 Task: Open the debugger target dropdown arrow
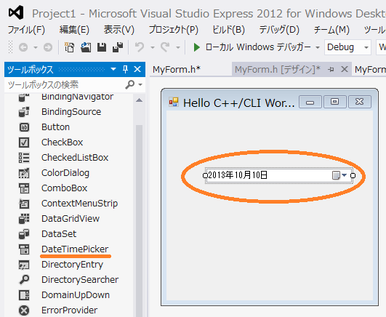[318, 47]
